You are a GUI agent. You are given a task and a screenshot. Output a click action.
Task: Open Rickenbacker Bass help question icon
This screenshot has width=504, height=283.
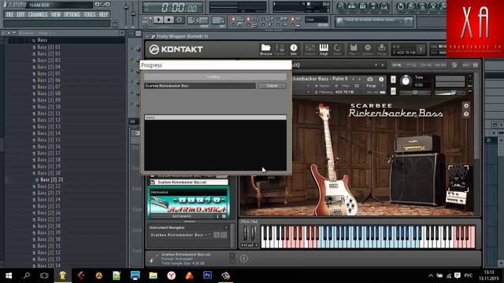pyautogui.click(x=466, y=114)
